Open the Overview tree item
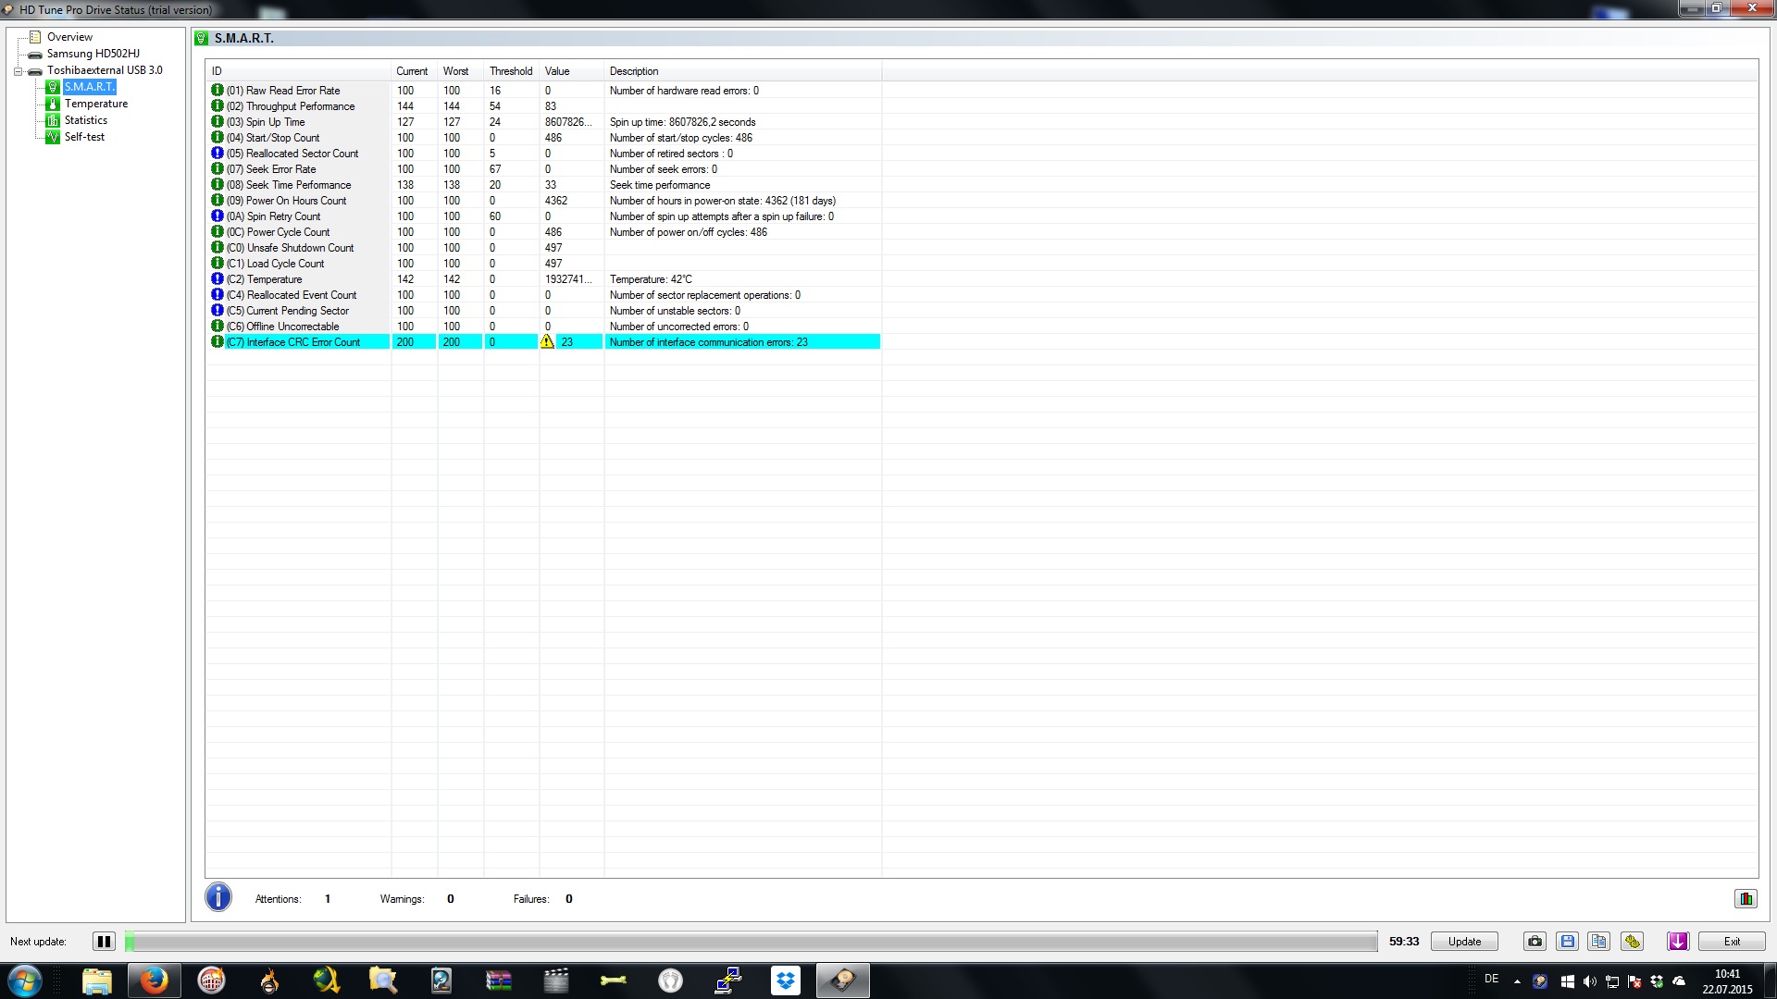Image resolution: width=1777 pixels, height=999 pixels. pos(69,37)
